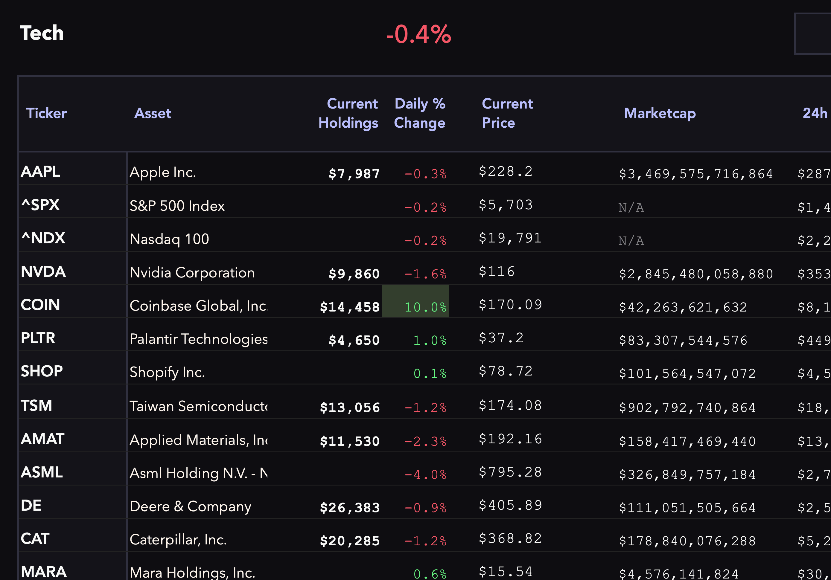831x580 pixels.
Task: Click the 0.1% daily change for SHOP
Action: (430, 374)
